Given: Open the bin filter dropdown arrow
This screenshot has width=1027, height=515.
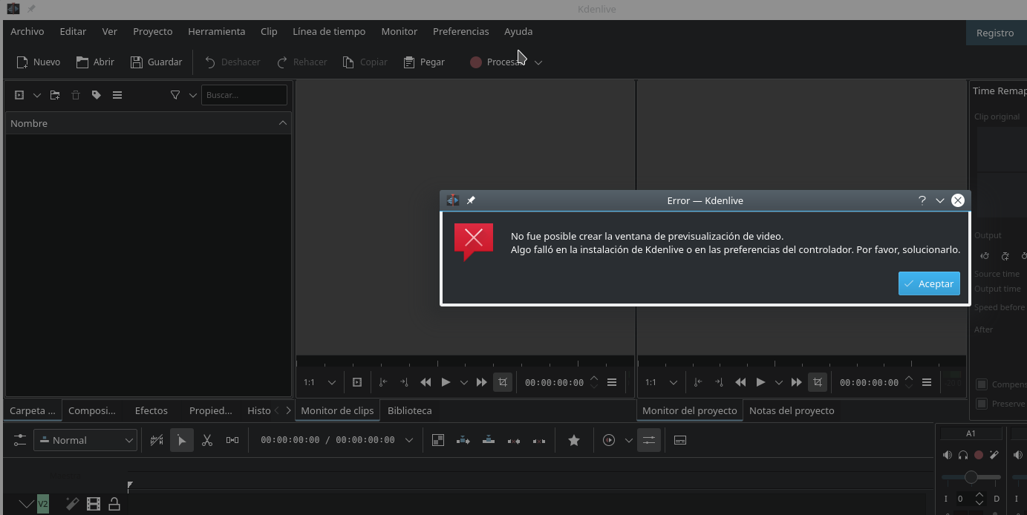Looking at the screenshot, I should pyautogui.click(x=192, y=95).
